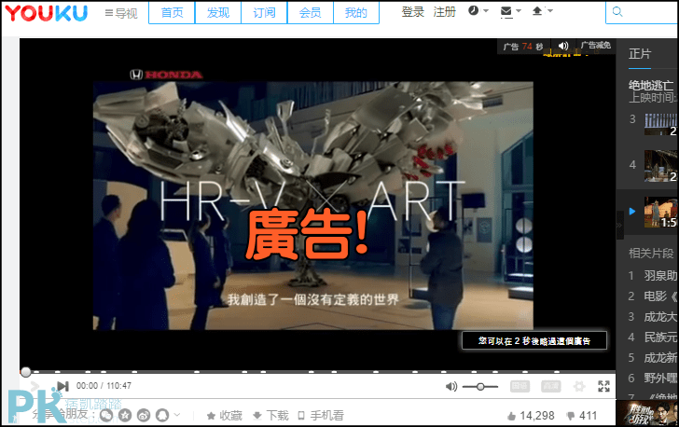Click the 注册 register link
The height and width of the screenshot is (427, 679).
pos(444,12)
